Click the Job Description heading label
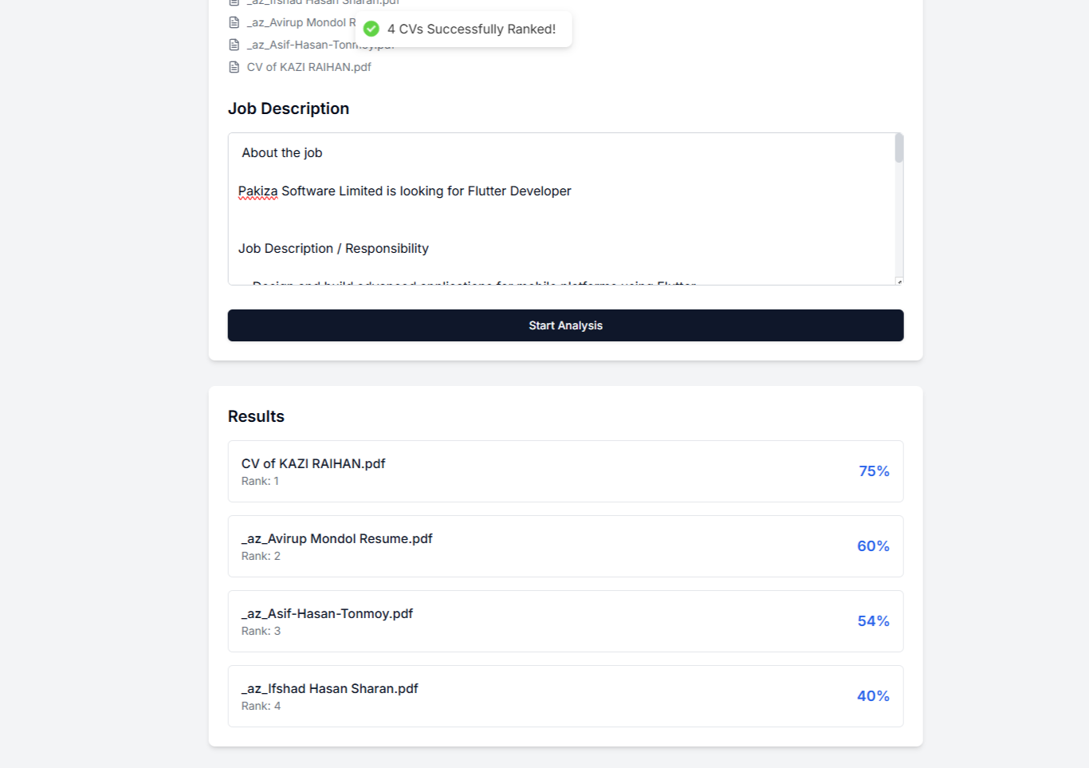1089x768 pixels. pyautogui.click(x=289, y=108)
